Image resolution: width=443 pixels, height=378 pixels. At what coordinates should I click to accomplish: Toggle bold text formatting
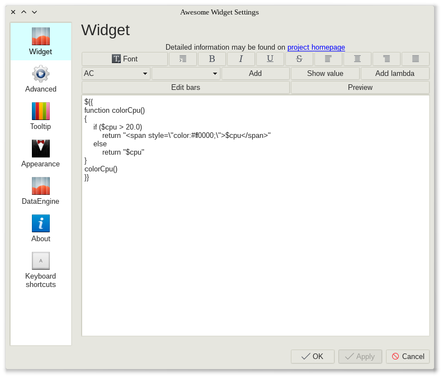coord(212,59)
